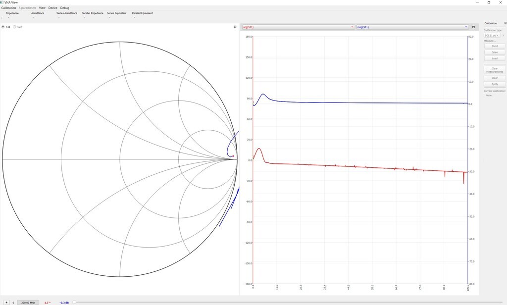
Task: Click the Current calibration None status
Action: [489, 96]
